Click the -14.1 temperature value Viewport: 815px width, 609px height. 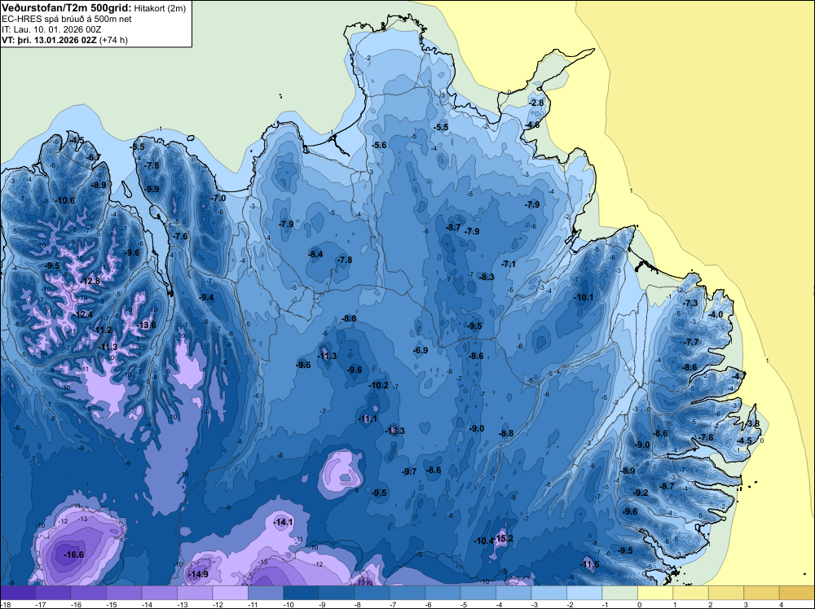[x=284, y=523]
